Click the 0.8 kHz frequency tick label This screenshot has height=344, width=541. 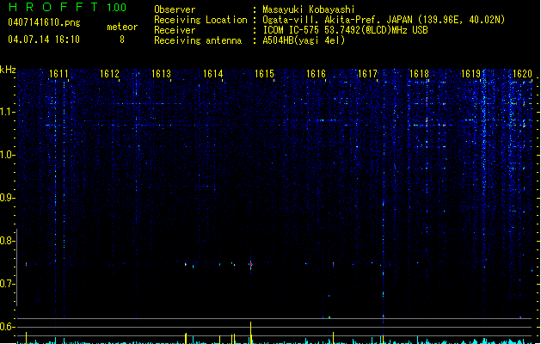pos(7,241)
